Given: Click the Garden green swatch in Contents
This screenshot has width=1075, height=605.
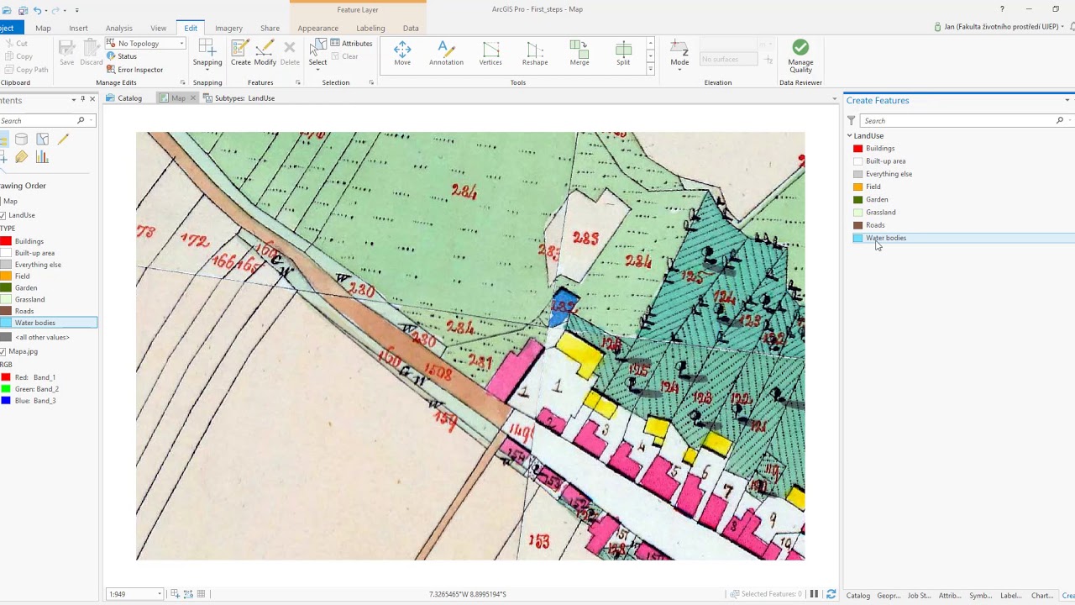Looking at the screenshot, I should 6,287.
